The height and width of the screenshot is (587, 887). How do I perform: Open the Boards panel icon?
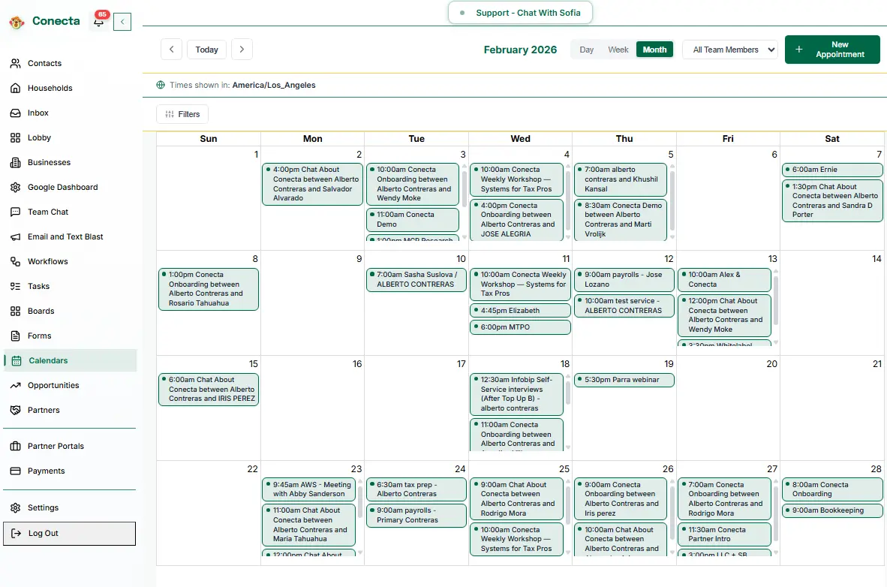pyautogui.click(x=17, y=311)
